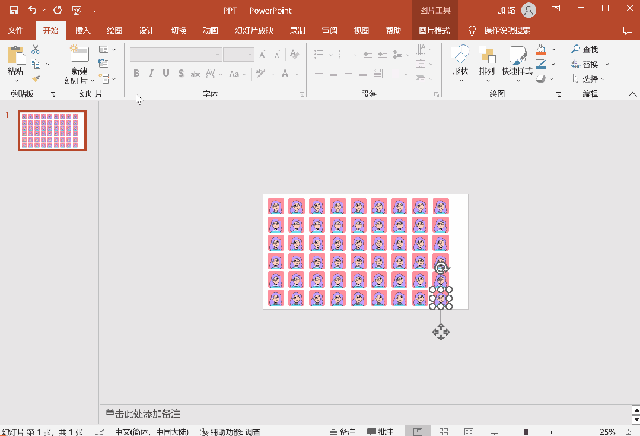The image size is (640, 436).
Task: Open the font size combo box
Action: (x=239, y=55)
